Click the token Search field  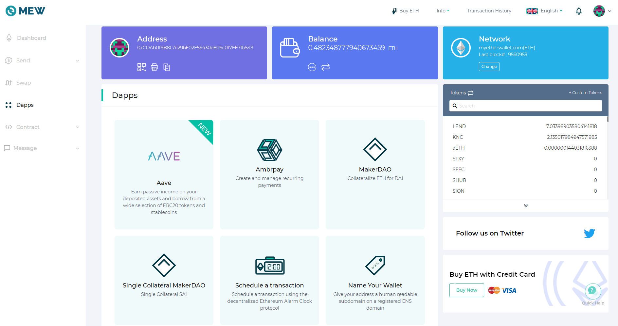coord(525,106)
